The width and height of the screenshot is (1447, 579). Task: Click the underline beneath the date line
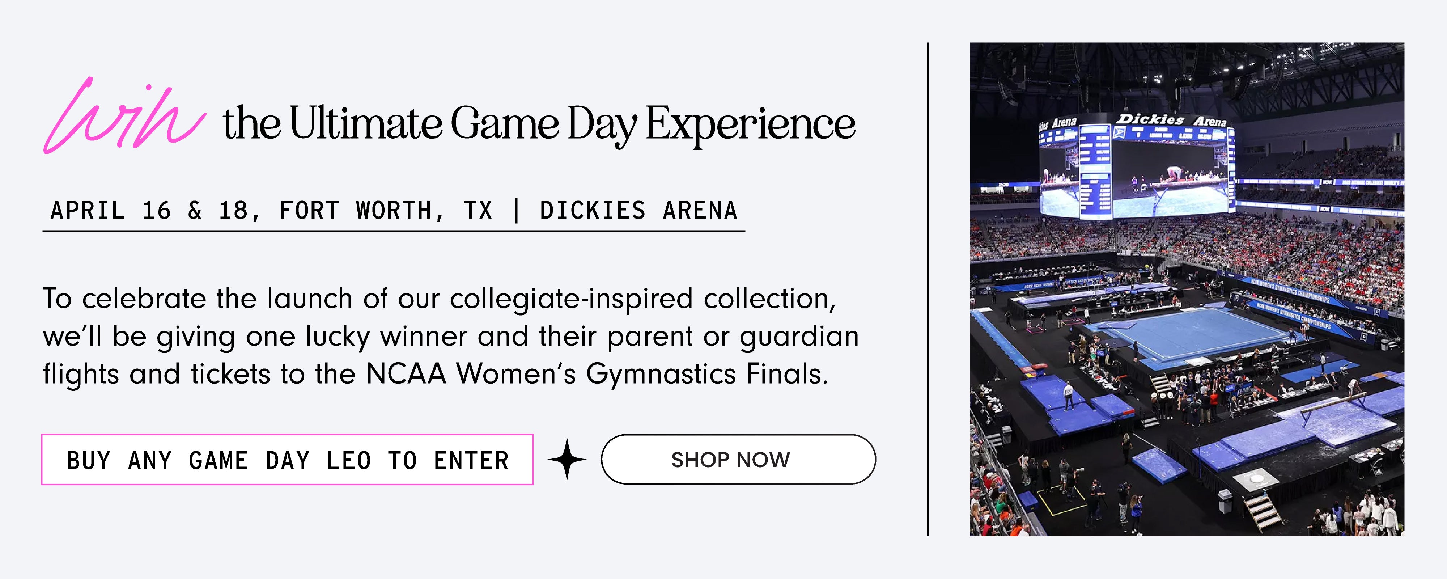tap(393, 231)
